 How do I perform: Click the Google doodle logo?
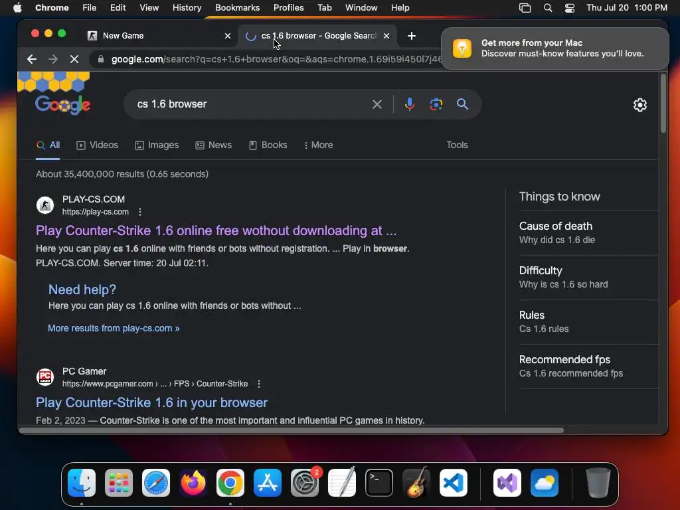pos(62,104)
